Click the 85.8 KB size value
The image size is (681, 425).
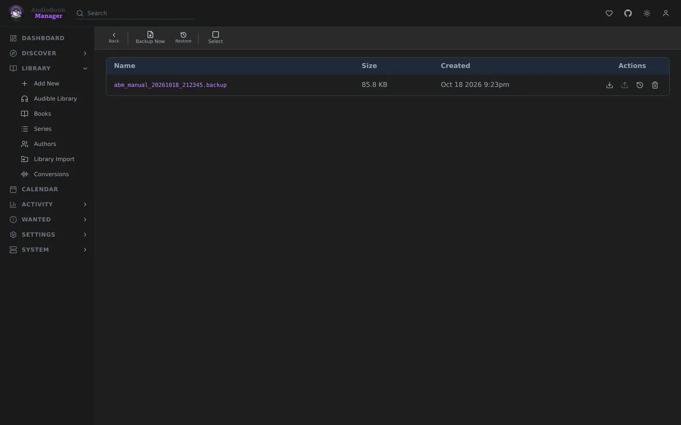tap(375, 85)
